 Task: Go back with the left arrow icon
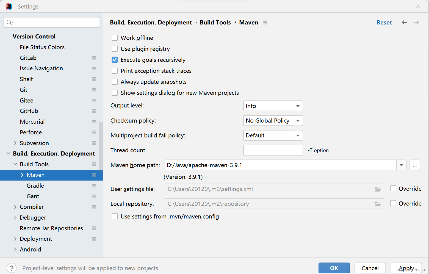coord(404,23)
